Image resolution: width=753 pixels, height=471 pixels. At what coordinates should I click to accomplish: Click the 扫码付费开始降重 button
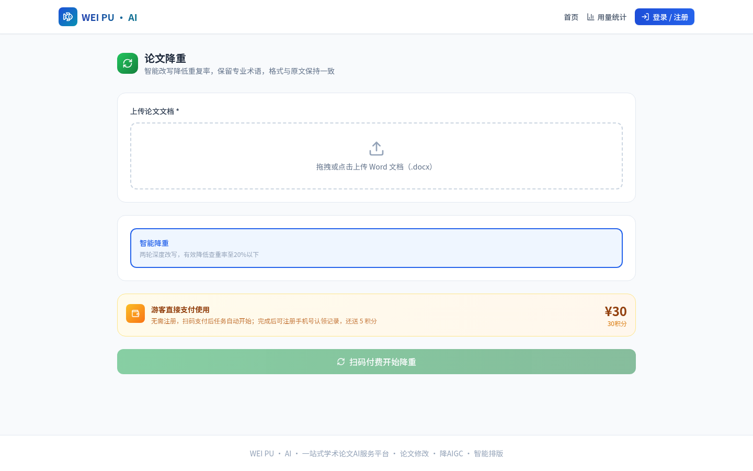click(x=376, y=362)
